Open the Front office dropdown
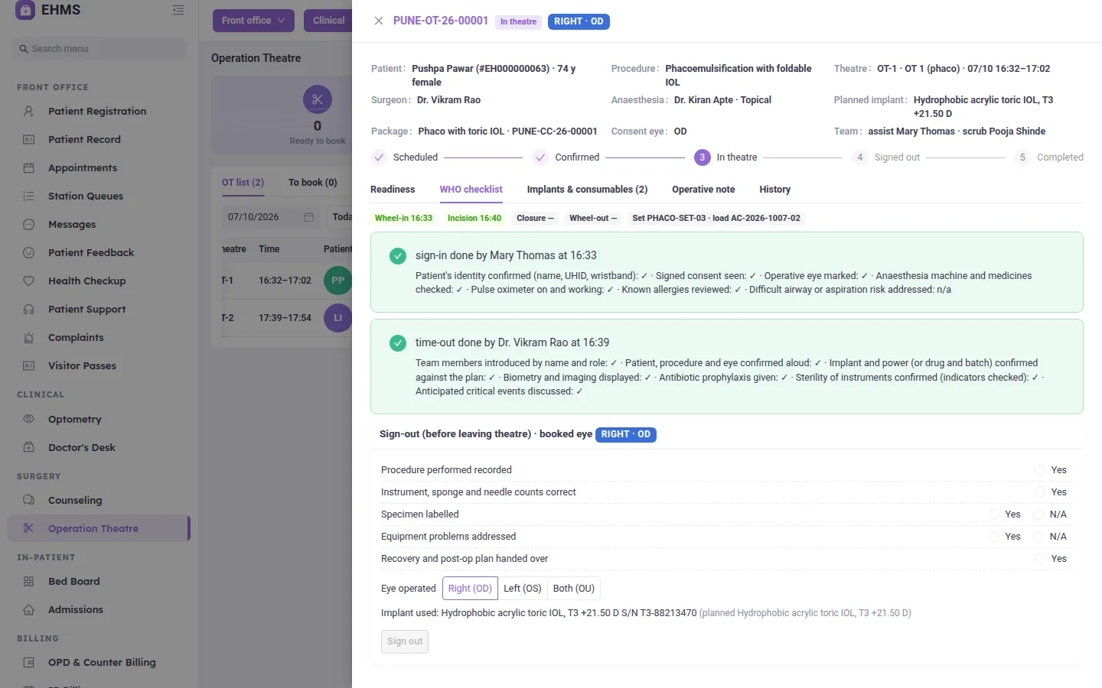 click(253, 21)
